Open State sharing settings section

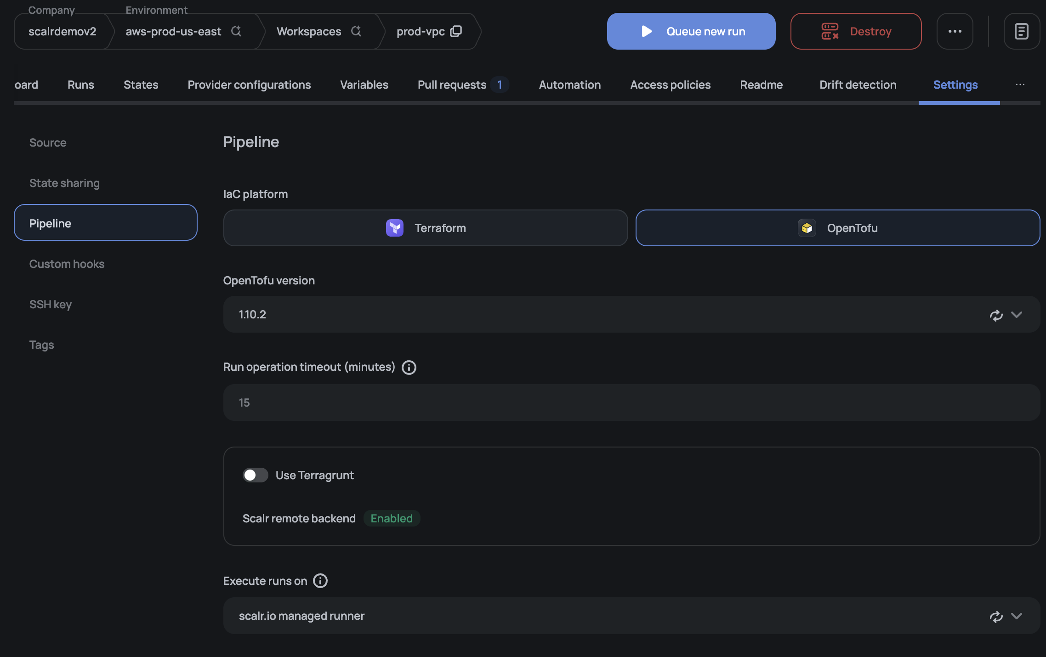[x=64, y=183]
